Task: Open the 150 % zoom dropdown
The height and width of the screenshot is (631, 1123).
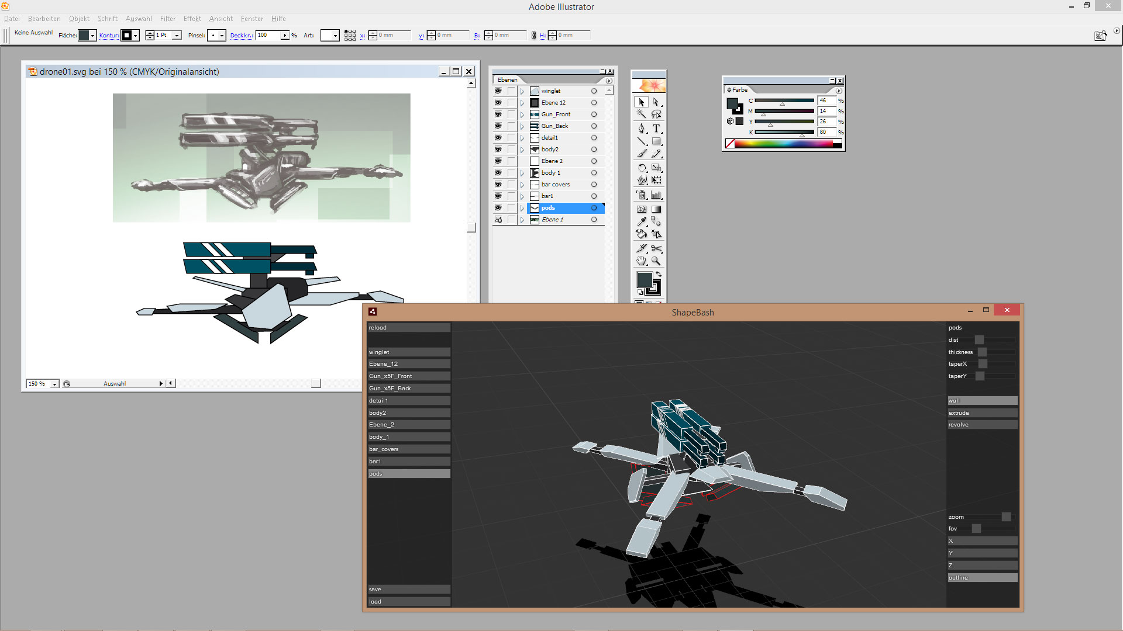Action: [54, 384]
